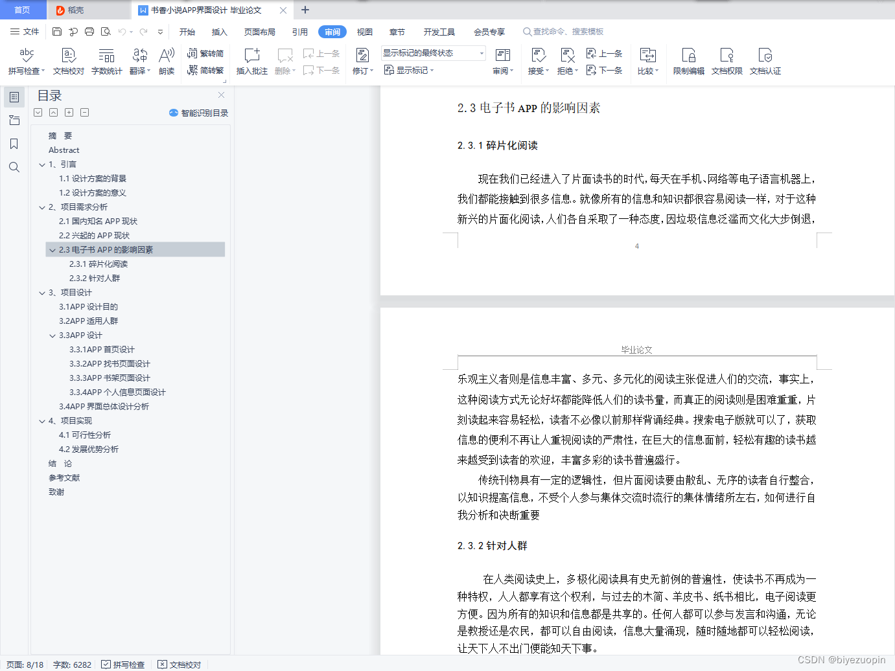Image resolution: width=895 pixels, height=671 pixels.
Task: Start 朗读 read aloud
Action: [167, 62]
